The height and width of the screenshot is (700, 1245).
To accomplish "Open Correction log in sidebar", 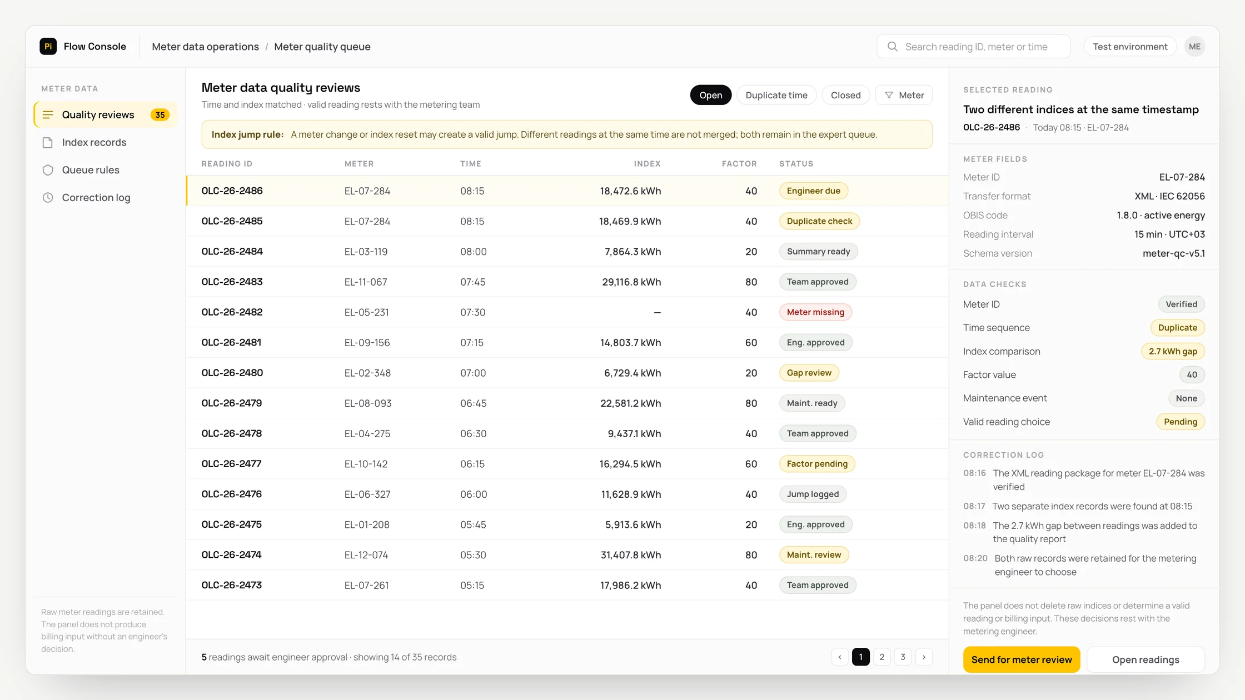I will click(x=106, y=198).
